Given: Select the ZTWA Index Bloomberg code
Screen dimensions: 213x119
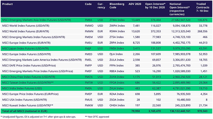Looking at the screenshot, I should click(117, 20).
